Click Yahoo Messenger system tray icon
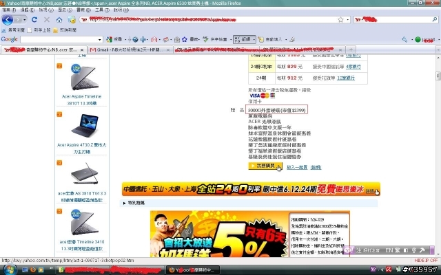Screen dimensions: 441x275 point(373,269)
